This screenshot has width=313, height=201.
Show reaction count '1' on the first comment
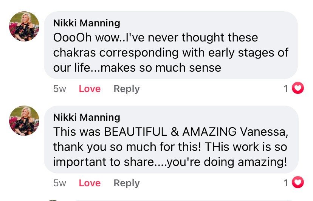point(286,89)
